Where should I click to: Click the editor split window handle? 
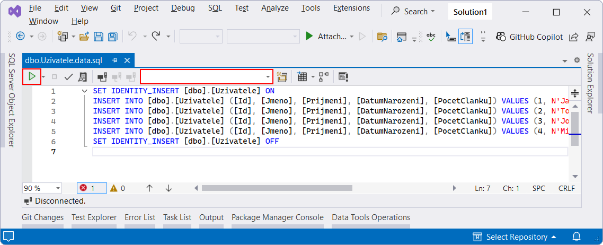pos(575,93)
